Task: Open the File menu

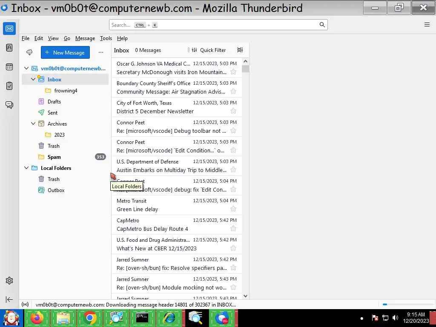Action: point(25,38)
